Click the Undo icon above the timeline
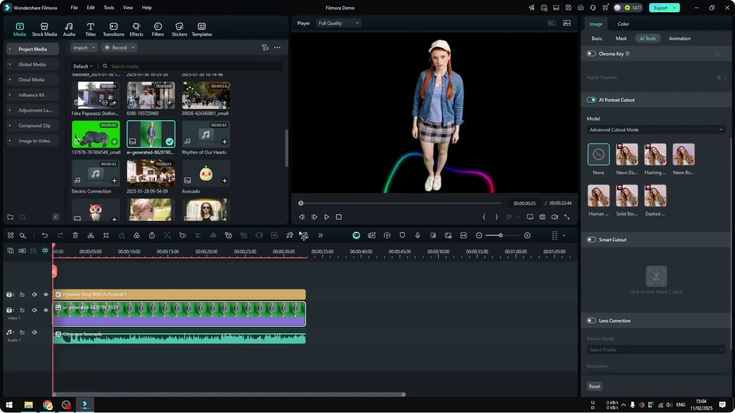 point(45,235)
